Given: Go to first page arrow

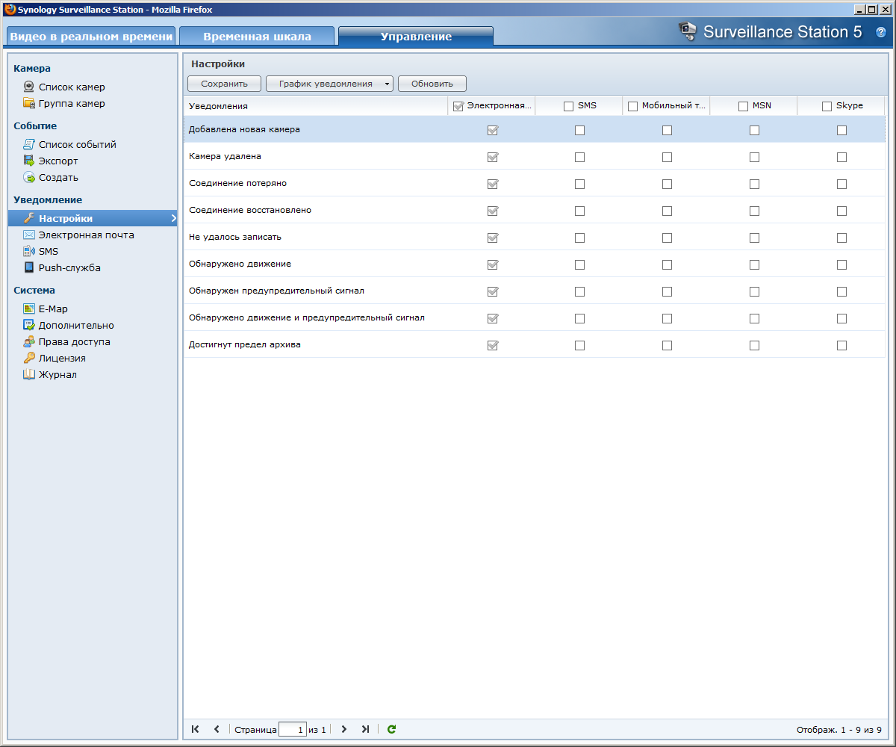Looking at the screenshot, I should 196,729.
